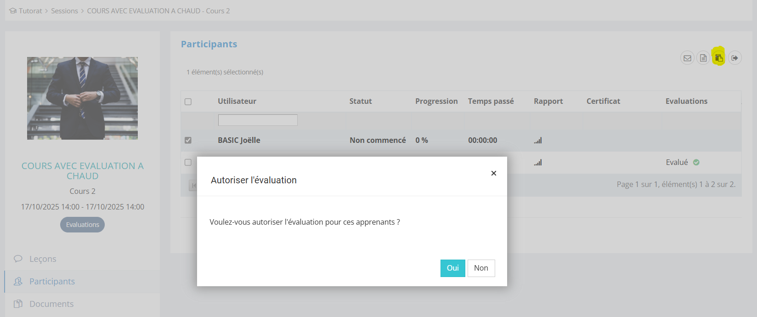
Task: Click the Evaluations pill button
Action: [x=83, y=225]
